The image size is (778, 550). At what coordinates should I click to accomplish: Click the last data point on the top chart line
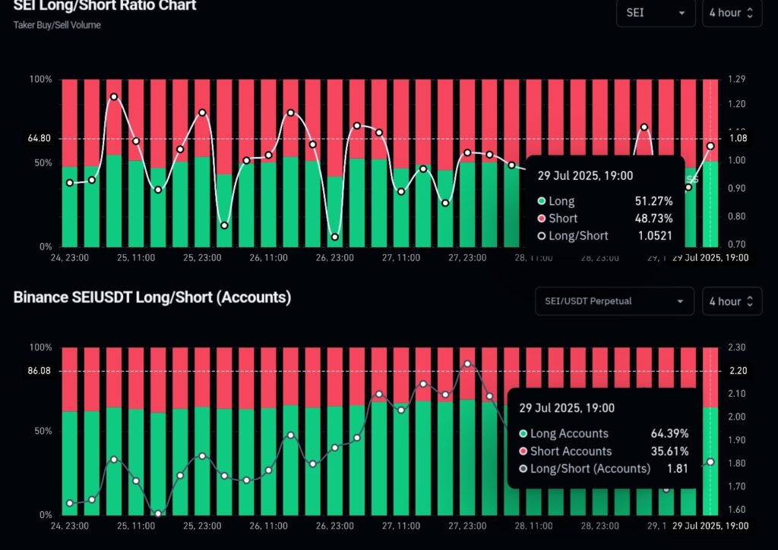pos(710,146)
